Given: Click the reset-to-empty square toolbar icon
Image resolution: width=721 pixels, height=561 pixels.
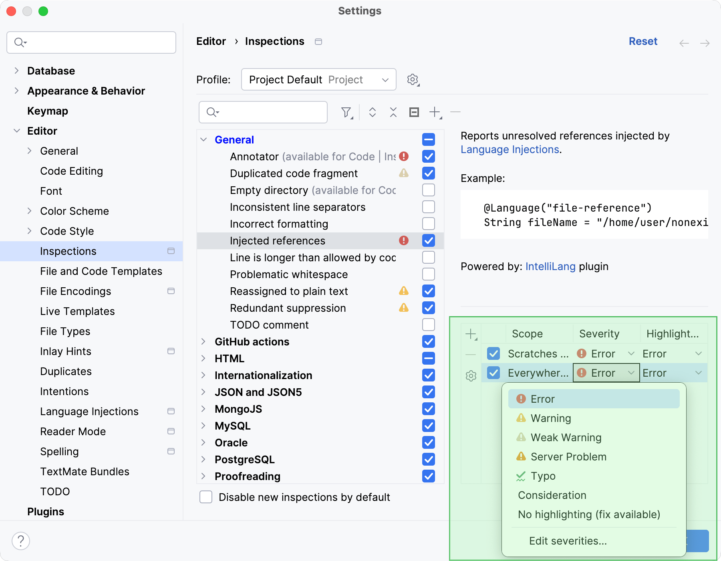Looking at the screenshot, I should (x=414, y=112).
